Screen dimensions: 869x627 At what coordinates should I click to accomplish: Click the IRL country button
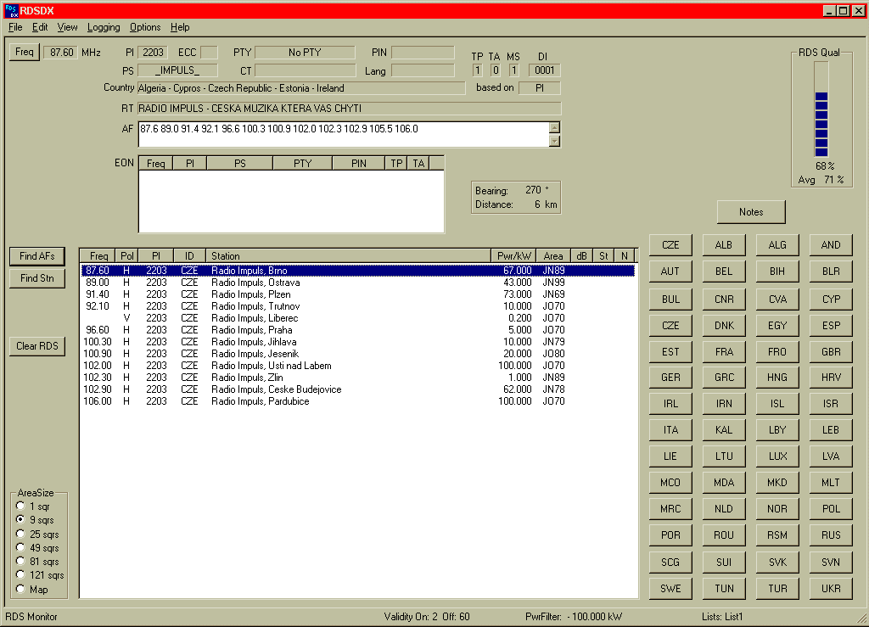[x=670, y=404]
